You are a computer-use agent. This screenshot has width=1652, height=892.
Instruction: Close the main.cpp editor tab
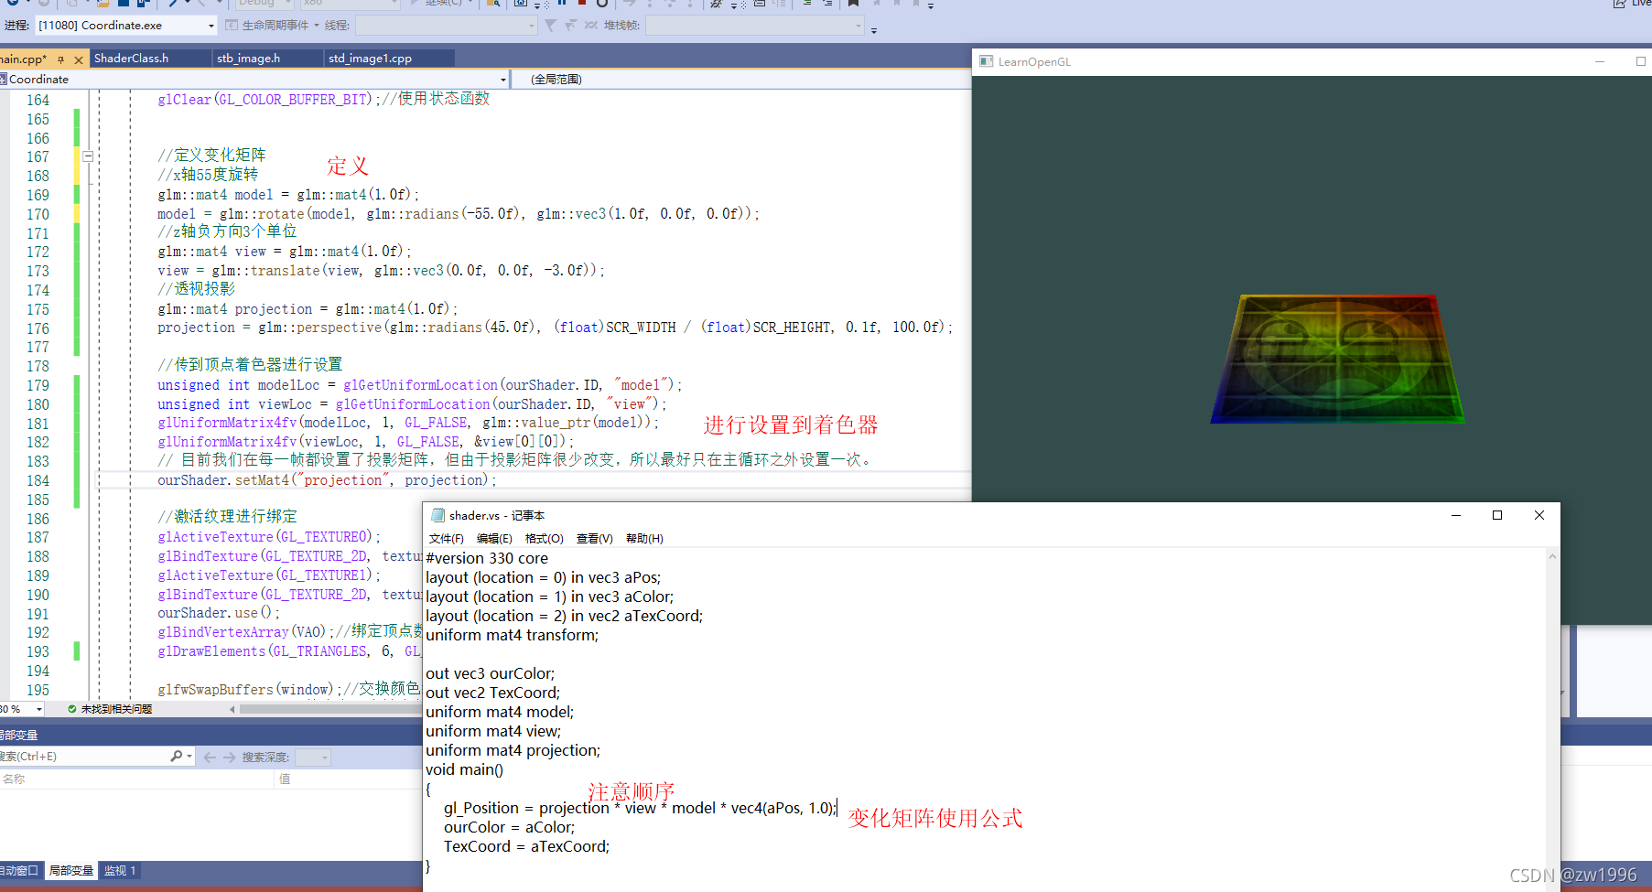(x=79, y=59)
